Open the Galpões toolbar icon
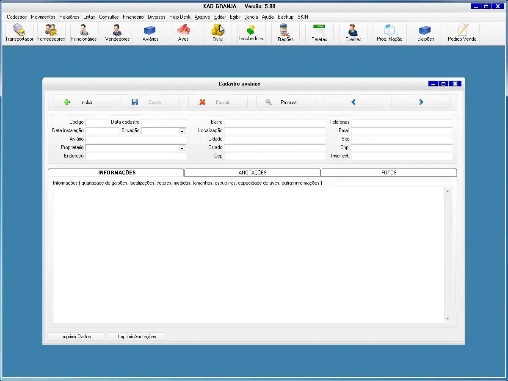The width and height of the screenshot is (508, 381). (x=425, y=33)
